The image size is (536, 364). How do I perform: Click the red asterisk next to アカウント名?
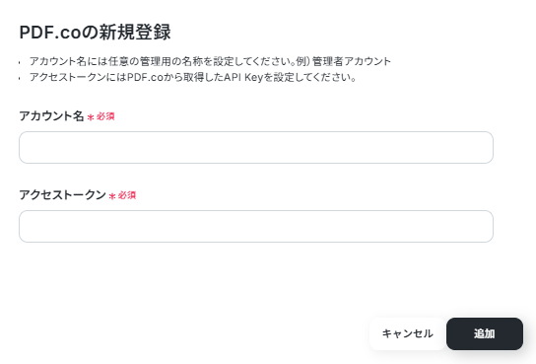[x=91, y=117]
